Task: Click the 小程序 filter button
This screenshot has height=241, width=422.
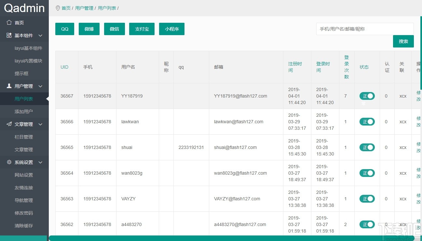Action: click(172, 29)
